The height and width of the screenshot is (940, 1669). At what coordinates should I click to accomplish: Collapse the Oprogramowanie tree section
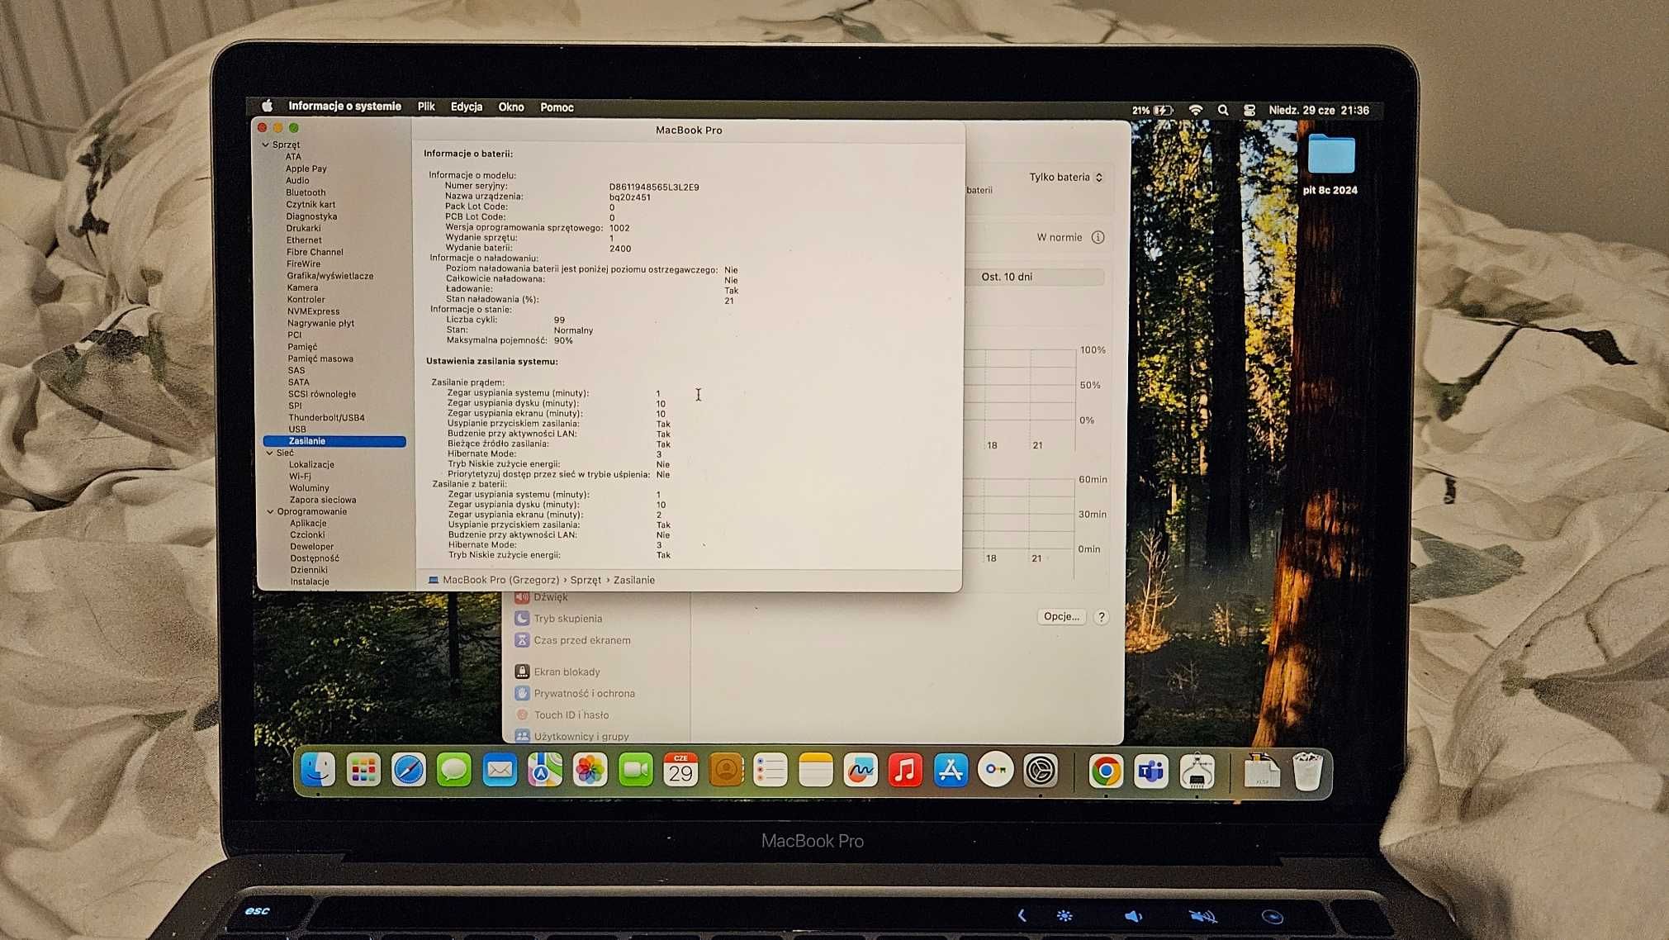270,511
